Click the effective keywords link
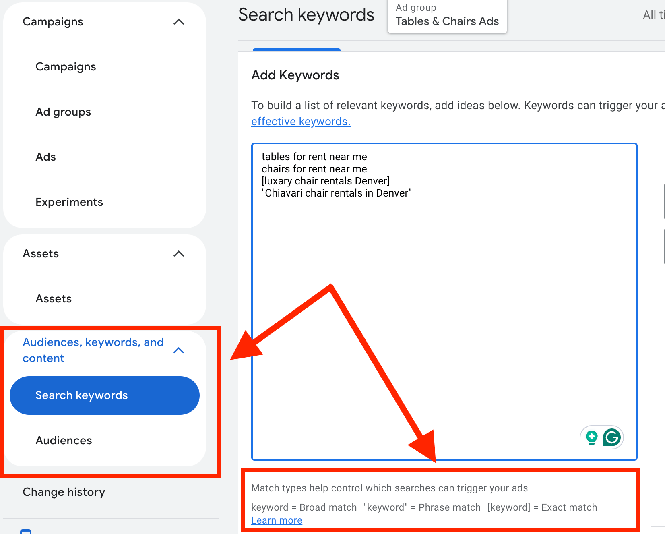665x534 pixels. click(x=300, y=121)
